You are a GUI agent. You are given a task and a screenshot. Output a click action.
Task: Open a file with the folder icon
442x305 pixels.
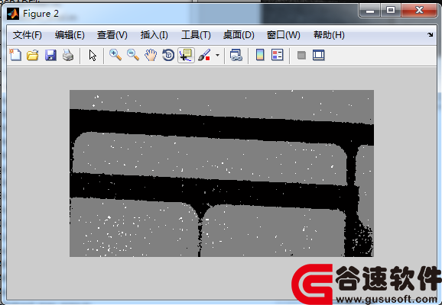point(33,55)
